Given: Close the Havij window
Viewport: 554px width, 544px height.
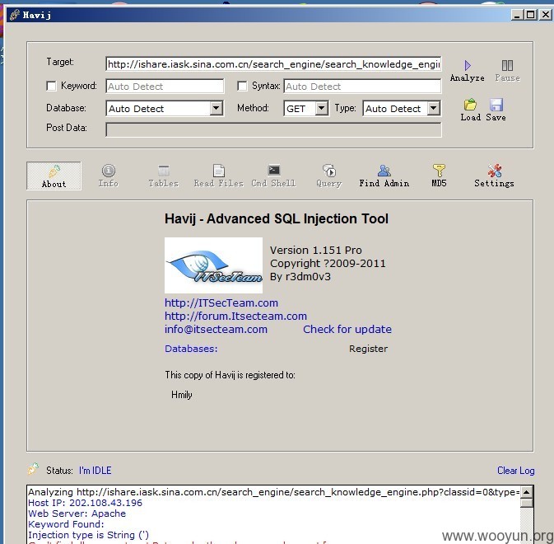Looking at the screenshot, I should click(545, 15).
